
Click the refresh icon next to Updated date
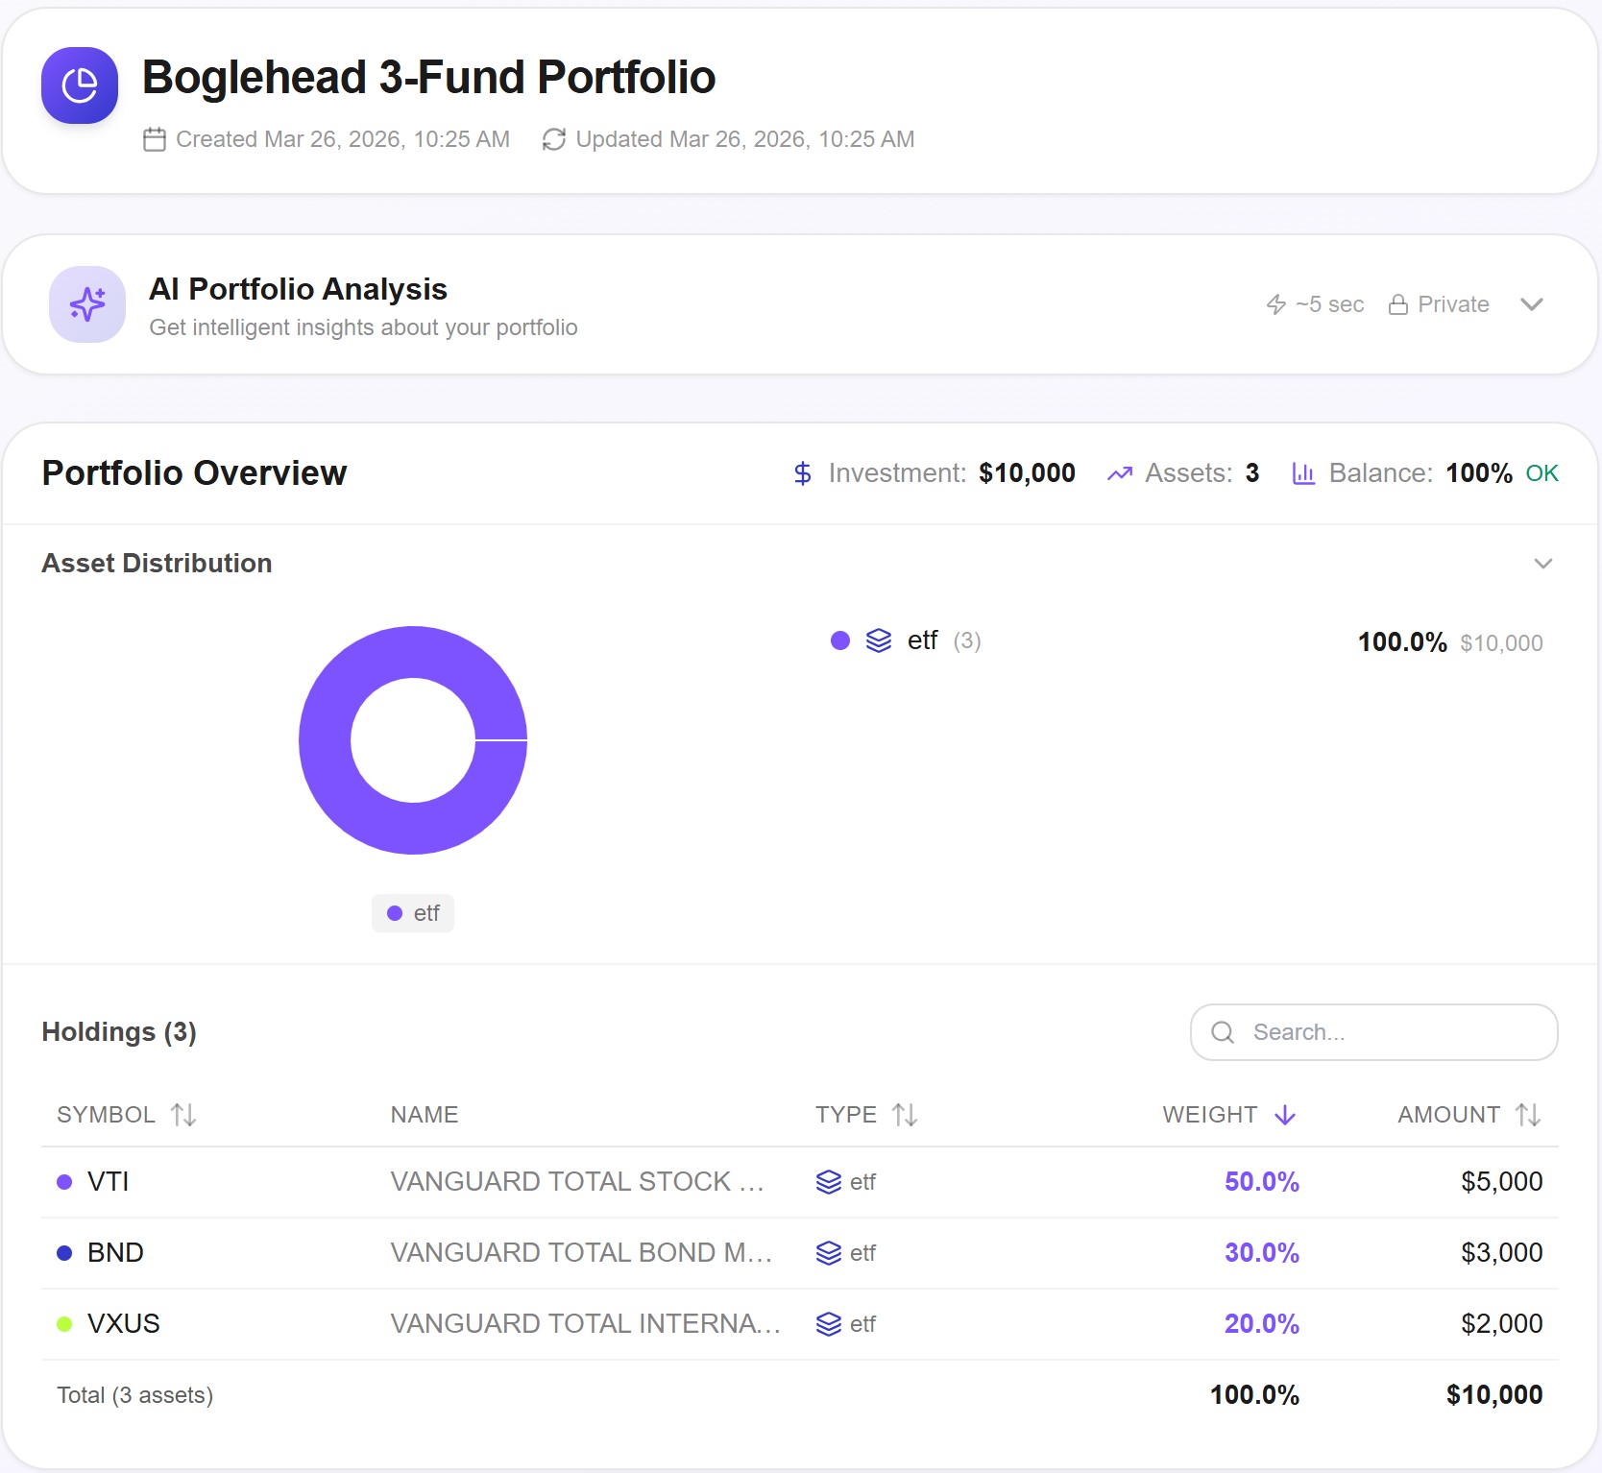pyautogui.click(x=553, y=138)
